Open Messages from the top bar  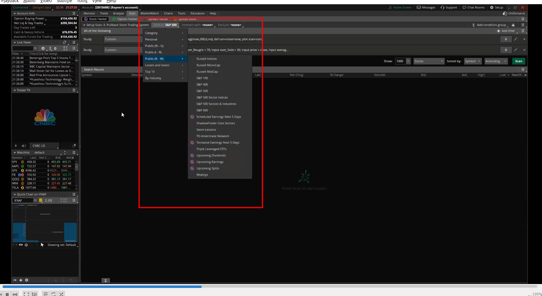(426, 7)
